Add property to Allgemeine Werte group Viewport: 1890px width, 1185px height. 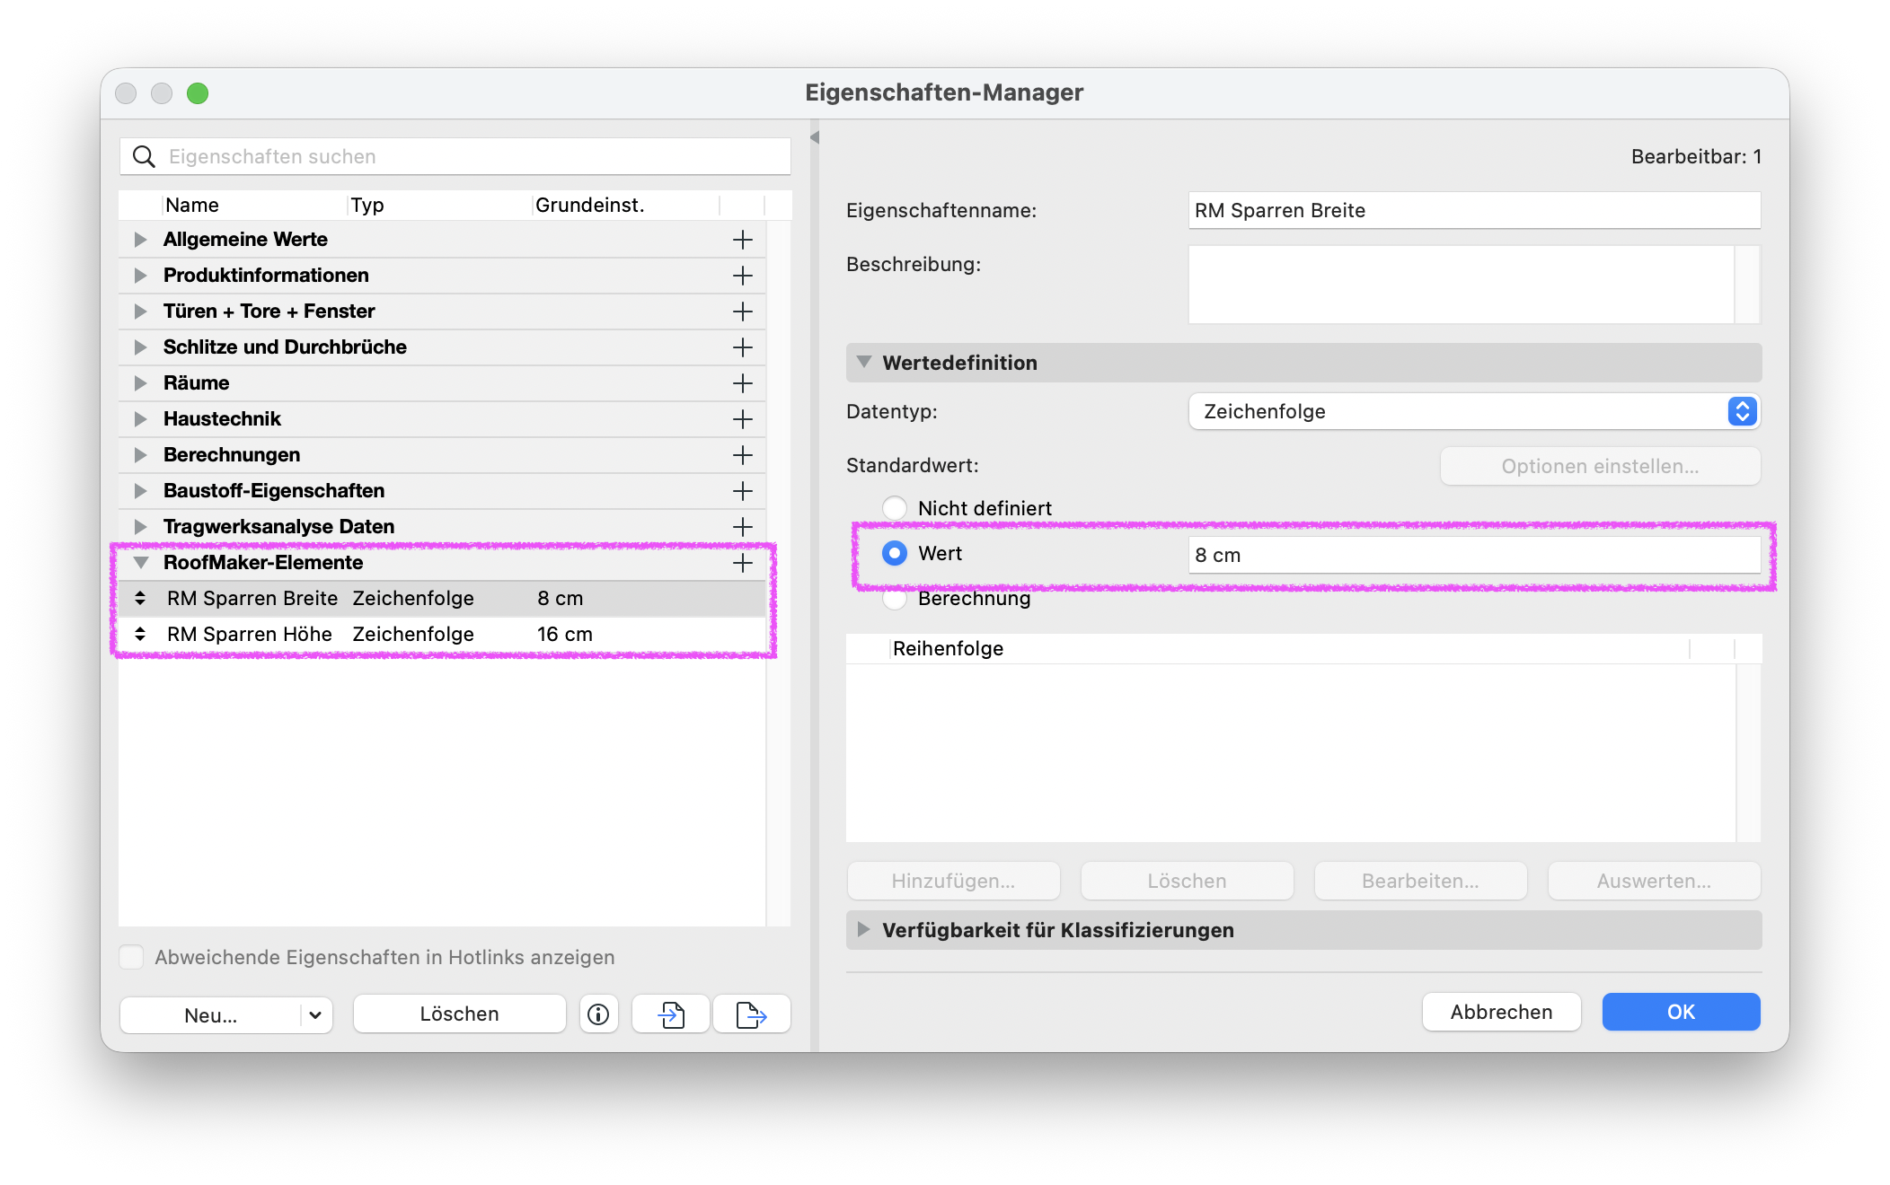click(742, 240)
